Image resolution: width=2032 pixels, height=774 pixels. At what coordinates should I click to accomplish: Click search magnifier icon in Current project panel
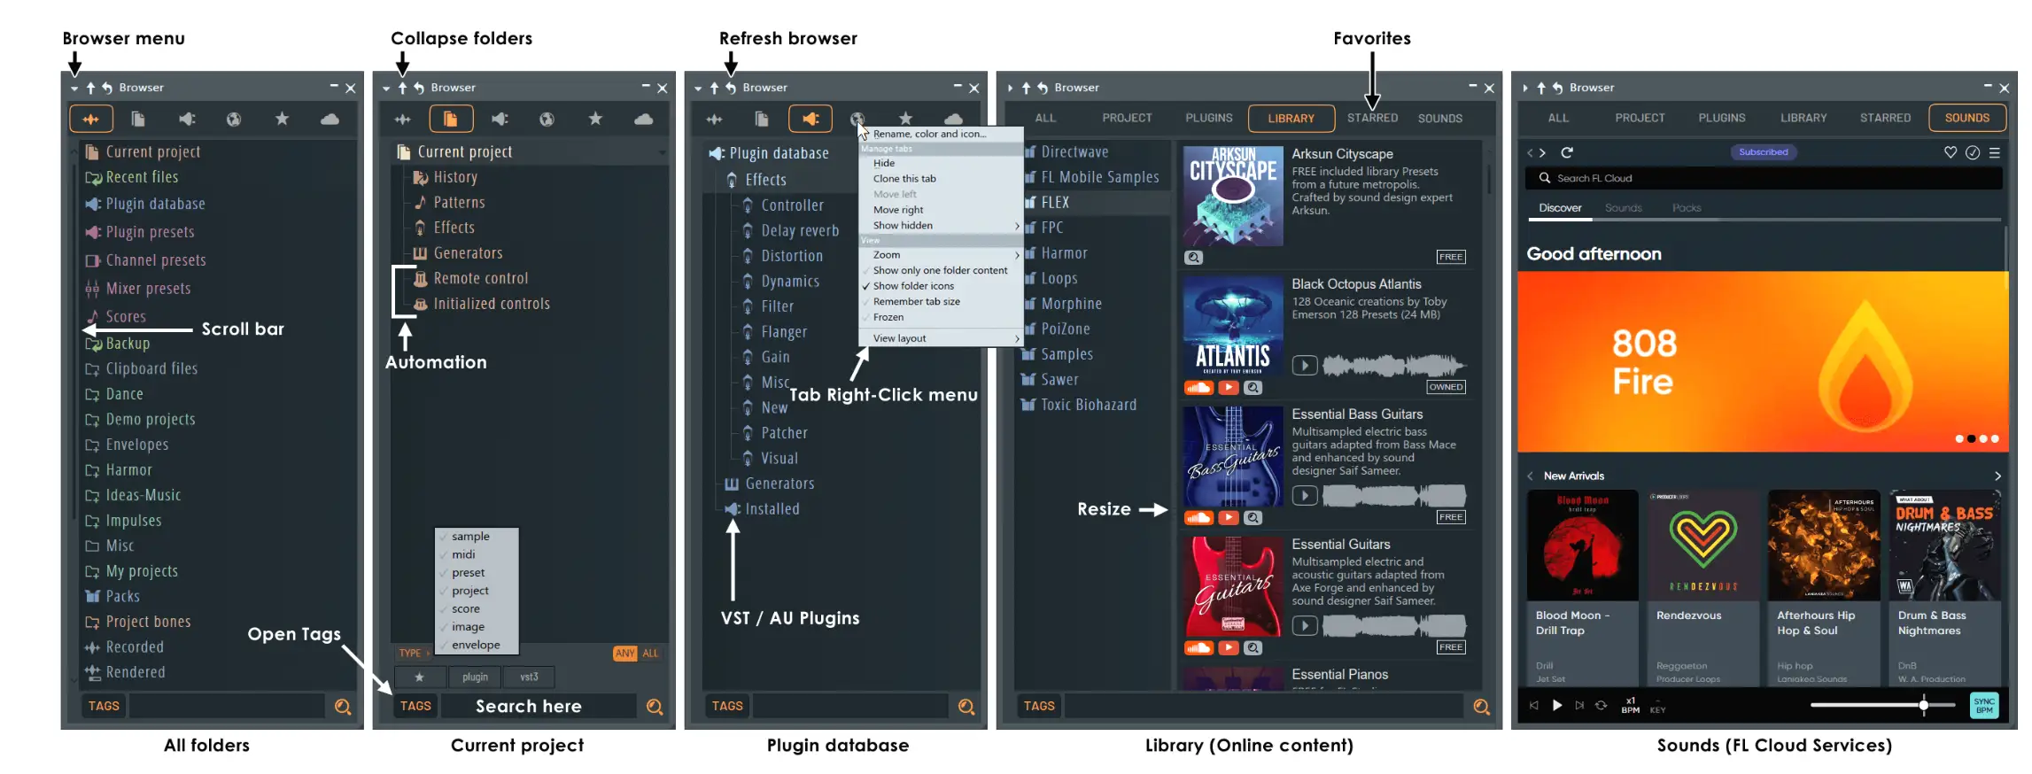[655, 707]
